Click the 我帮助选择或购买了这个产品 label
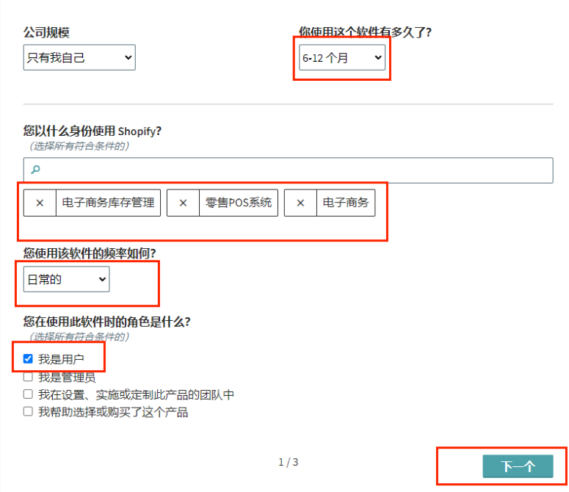 tap(113, 412)
